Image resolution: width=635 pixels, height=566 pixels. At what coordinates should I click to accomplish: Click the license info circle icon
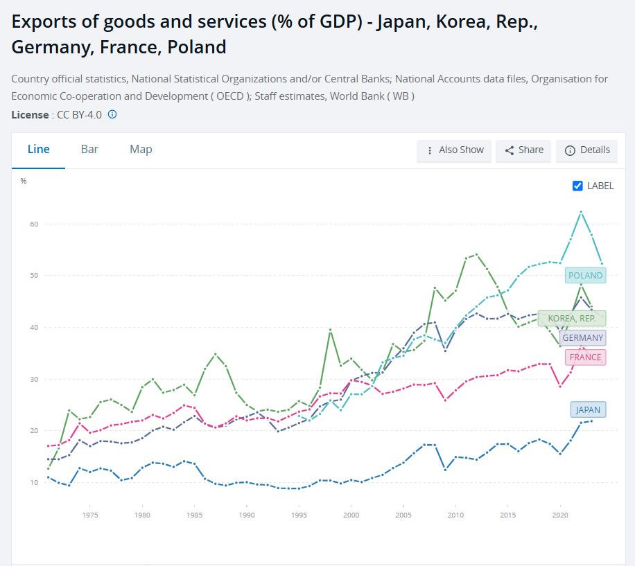click(112, 114)
